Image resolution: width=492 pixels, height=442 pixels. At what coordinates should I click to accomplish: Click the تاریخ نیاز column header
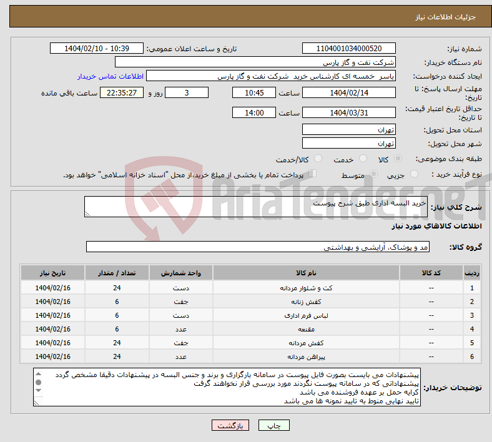click(x=52, y=273)
